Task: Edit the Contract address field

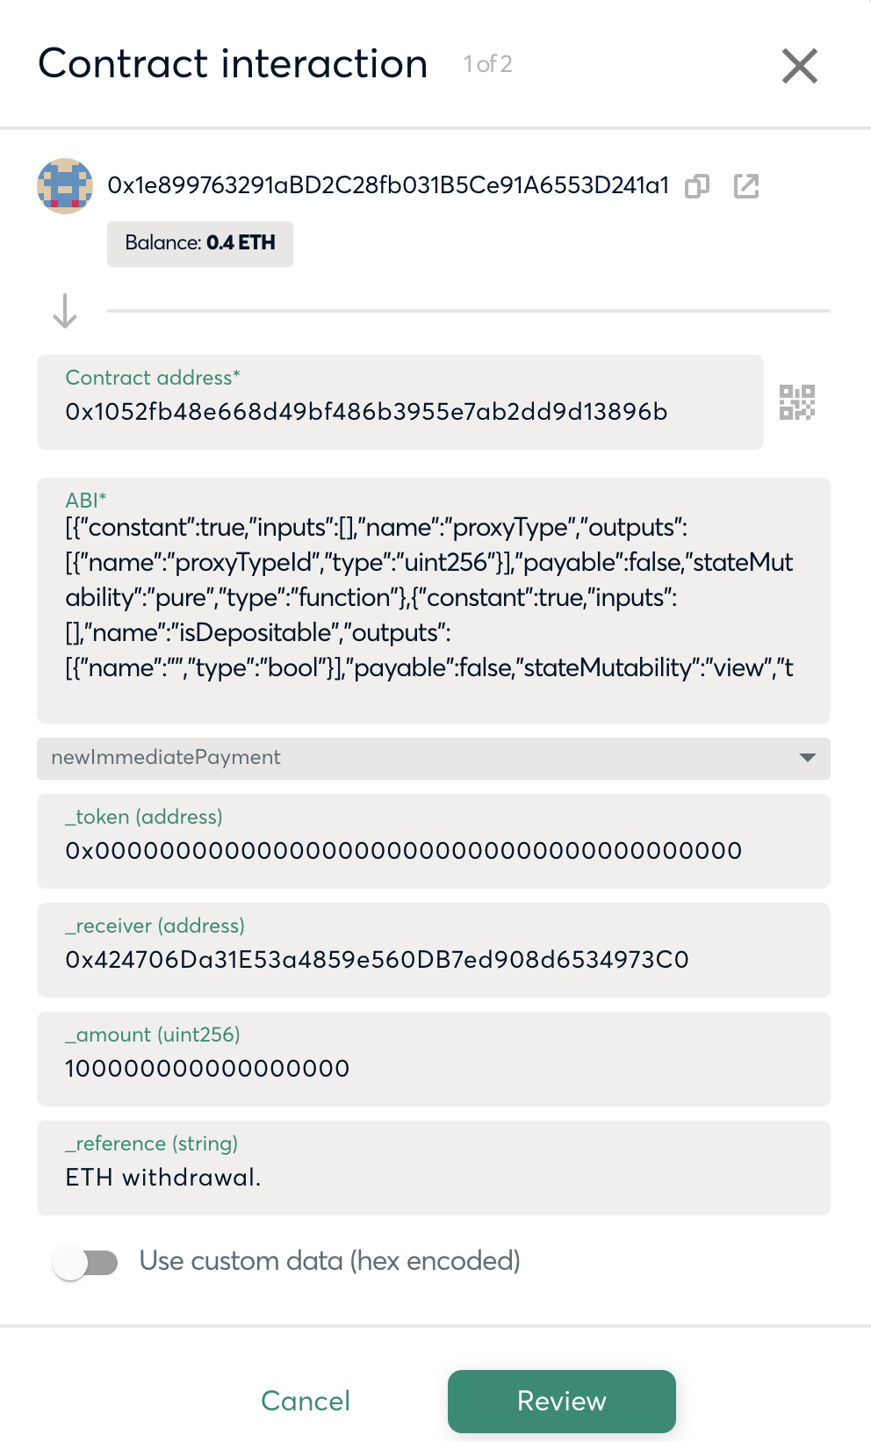Action: (x=400, y=411)
